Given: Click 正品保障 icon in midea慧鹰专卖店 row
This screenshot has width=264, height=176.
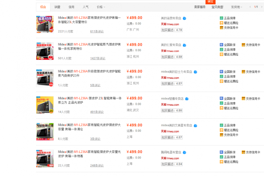Looking at the screenshot, I should (221, 103).
